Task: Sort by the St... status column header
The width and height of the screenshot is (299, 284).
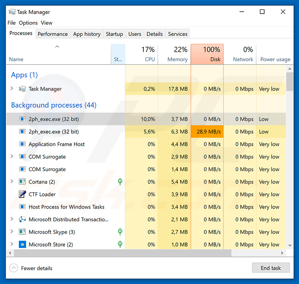Action: click(118, 54)
